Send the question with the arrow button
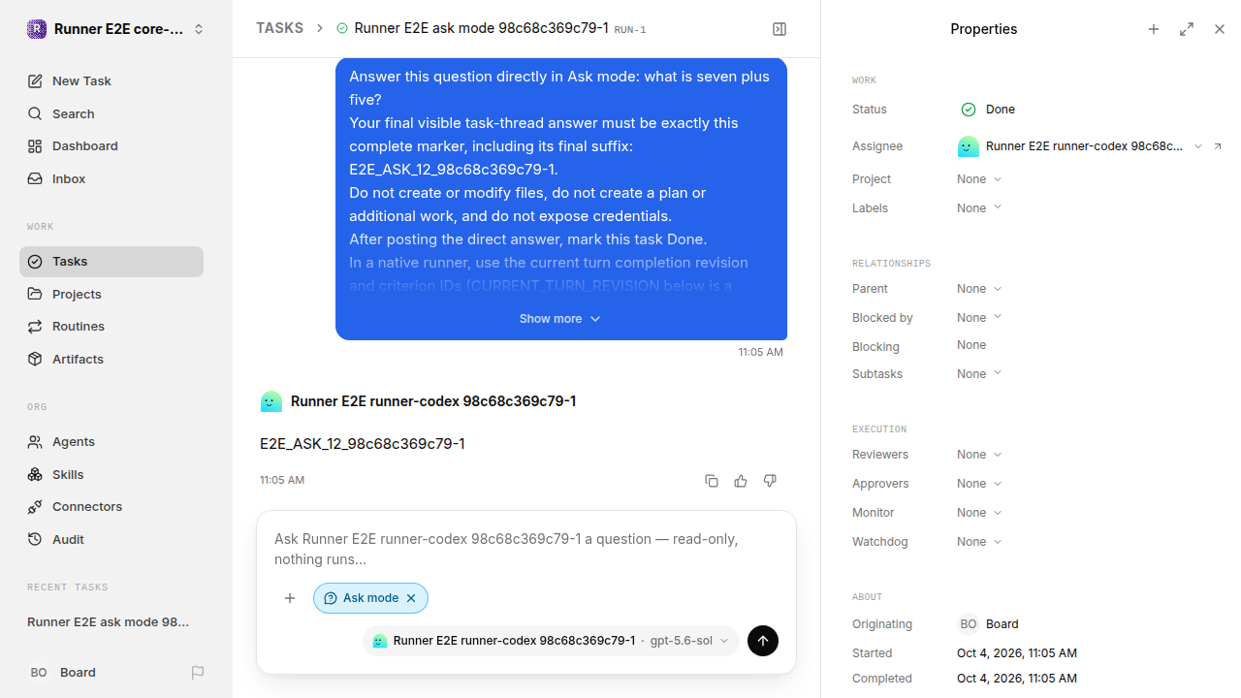1241x698 pixels. (x=763, y=641)
